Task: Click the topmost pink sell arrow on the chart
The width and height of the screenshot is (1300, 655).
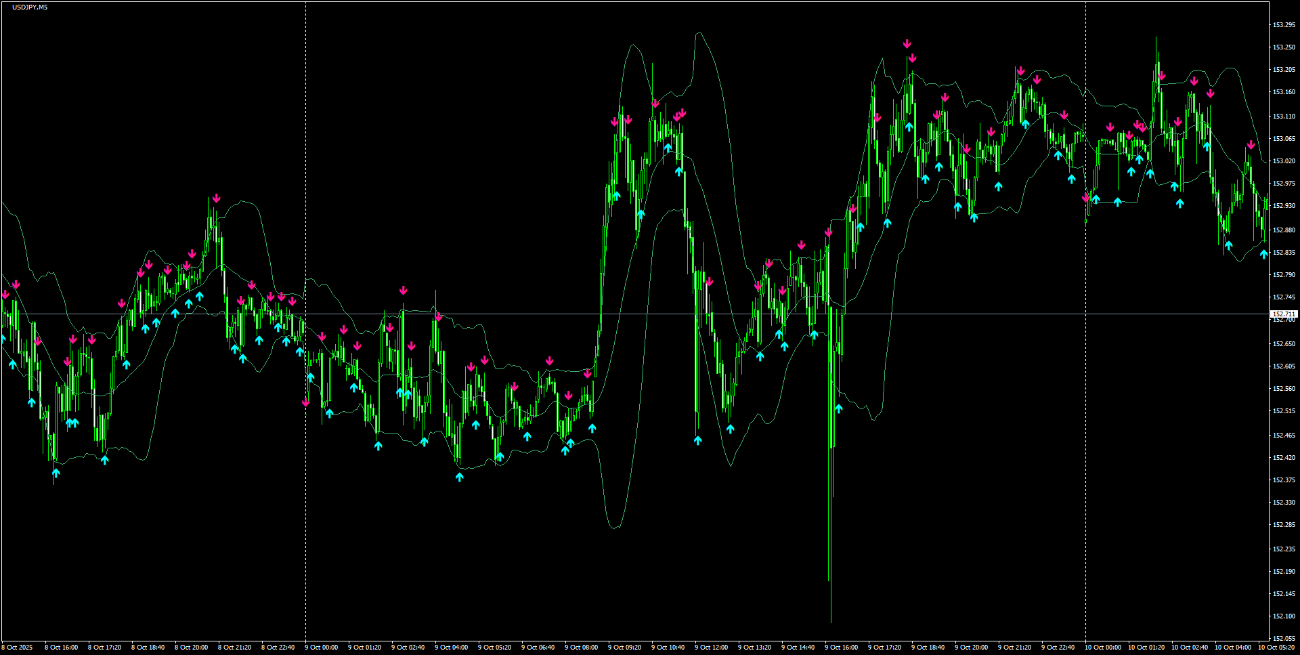Action: coord(907,44)
